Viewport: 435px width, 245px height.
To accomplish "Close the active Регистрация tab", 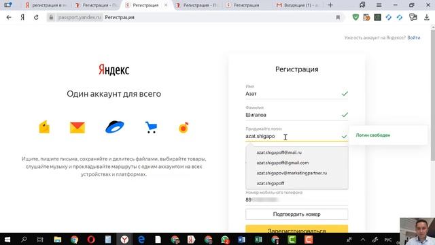I will click(166, 5).
